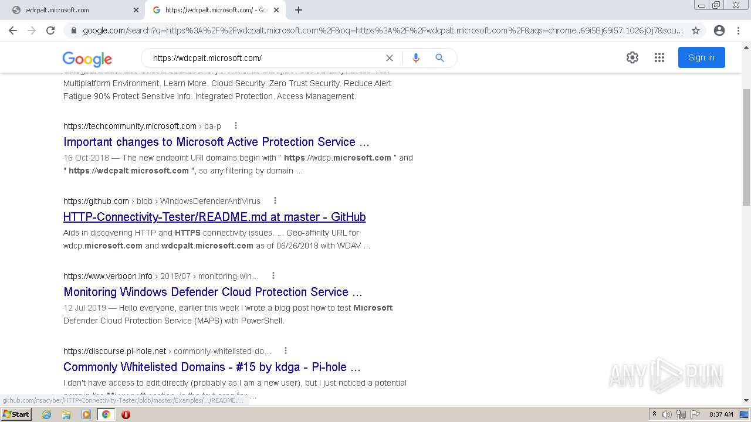Open the media player taskbar icon
Viewport: 751px width, 422px height.
(86, 414)
